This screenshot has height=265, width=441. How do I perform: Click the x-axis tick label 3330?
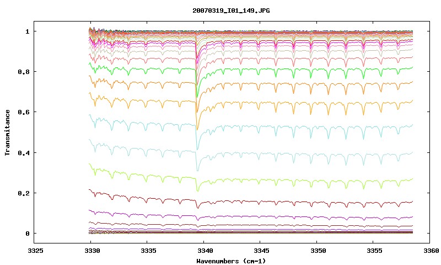(92, 251)
